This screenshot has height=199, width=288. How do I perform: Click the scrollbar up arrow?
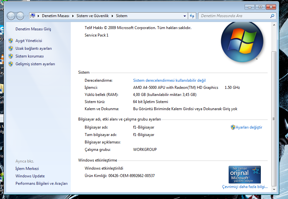[274, 25]
